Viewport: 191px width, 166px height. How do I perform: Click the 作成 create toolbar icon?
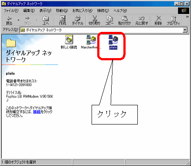coord(62,20)
